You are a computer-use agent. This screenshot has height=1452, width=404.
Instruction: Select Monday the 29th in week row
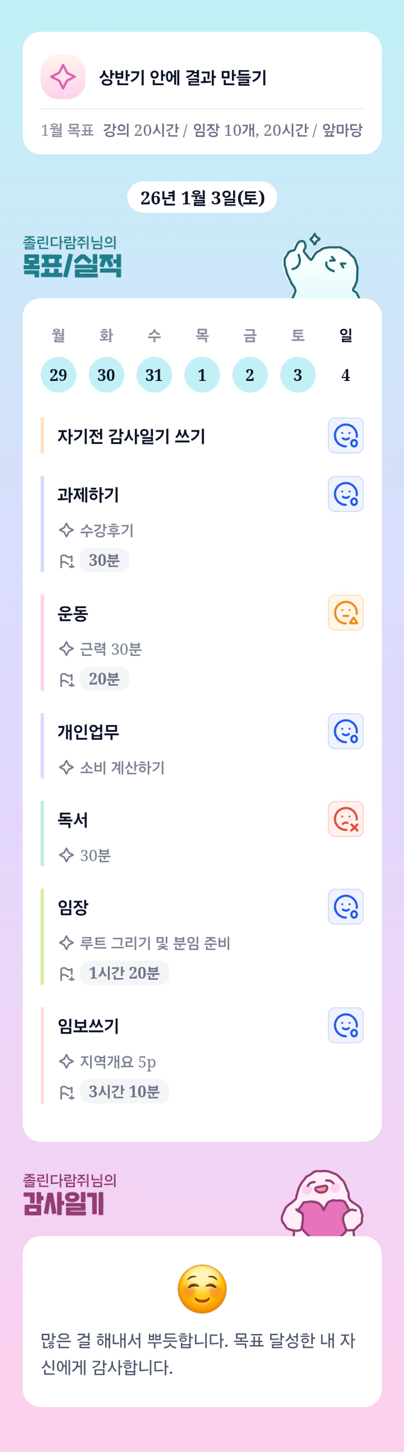click(59, 375)
